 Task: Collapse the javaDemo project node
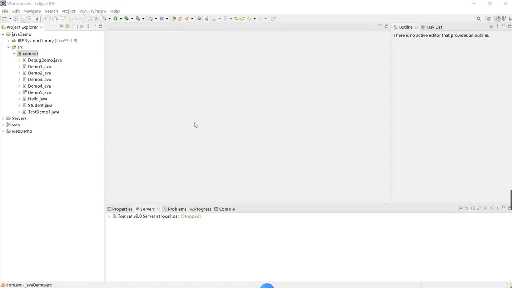click(3, 34)
